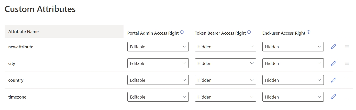This screenshot has height=110, width=356.
Task: Open timezone Portal Admin Access Right dropdown
Action: tap(158, 97)
